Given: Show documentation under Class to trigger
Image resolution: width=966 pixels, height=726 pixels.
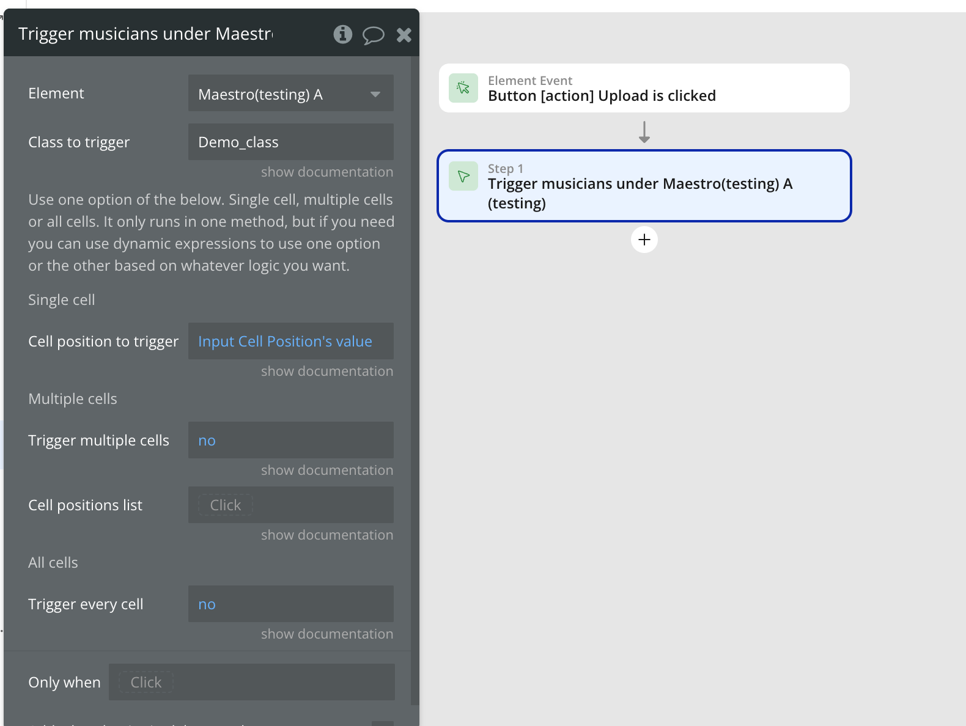Looking at the screenshot, I should pyautogui.click(x=327, y=172).
